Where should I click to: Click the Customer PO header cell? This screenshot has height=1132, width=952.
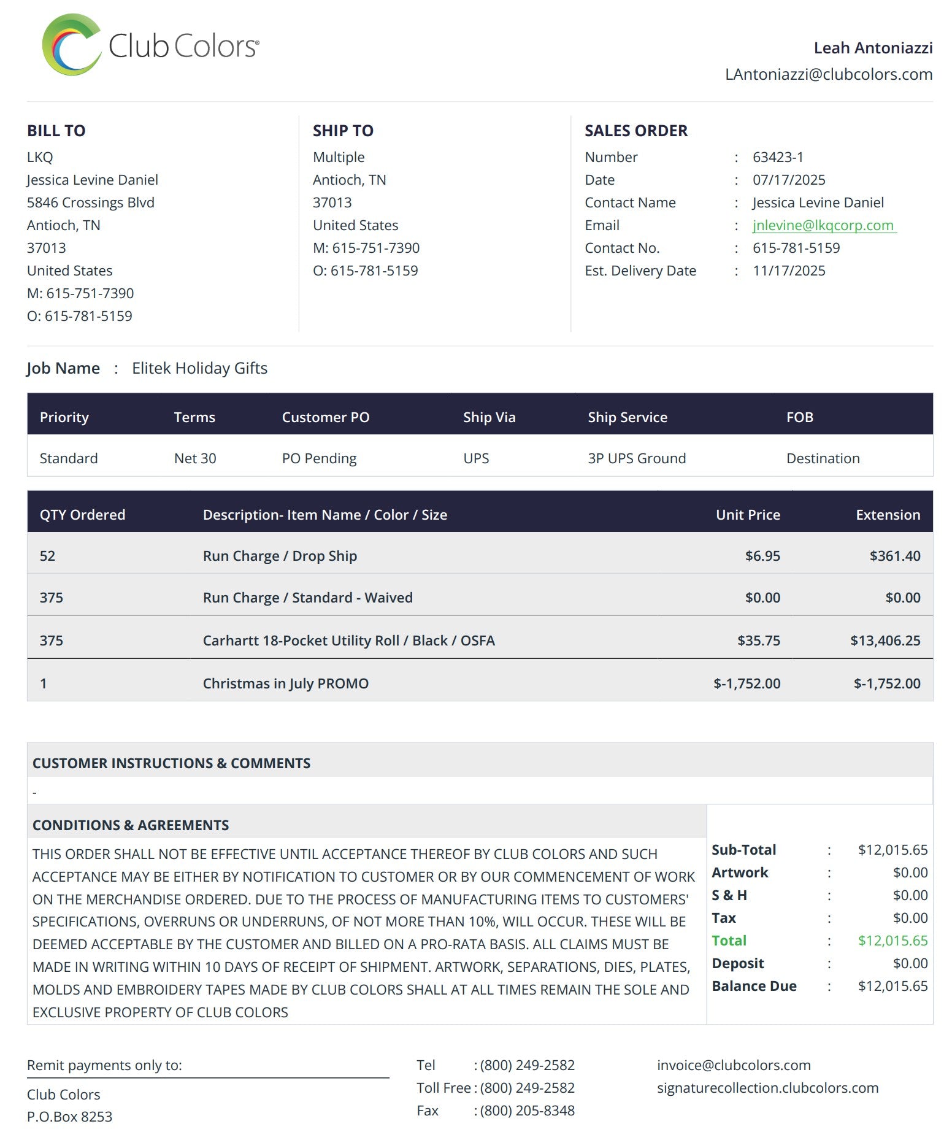pos(325,417)
